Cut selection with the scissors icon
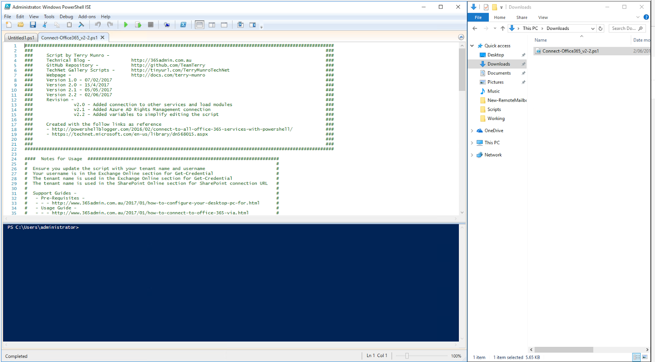The width and height of the screenshot is (655, 362). [x=45, y=25]
